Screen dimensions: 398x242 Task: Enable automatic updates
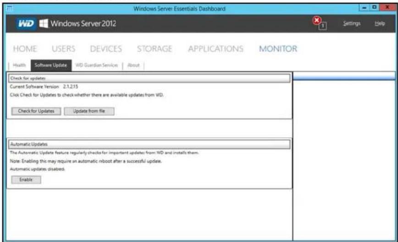point(26,180)
